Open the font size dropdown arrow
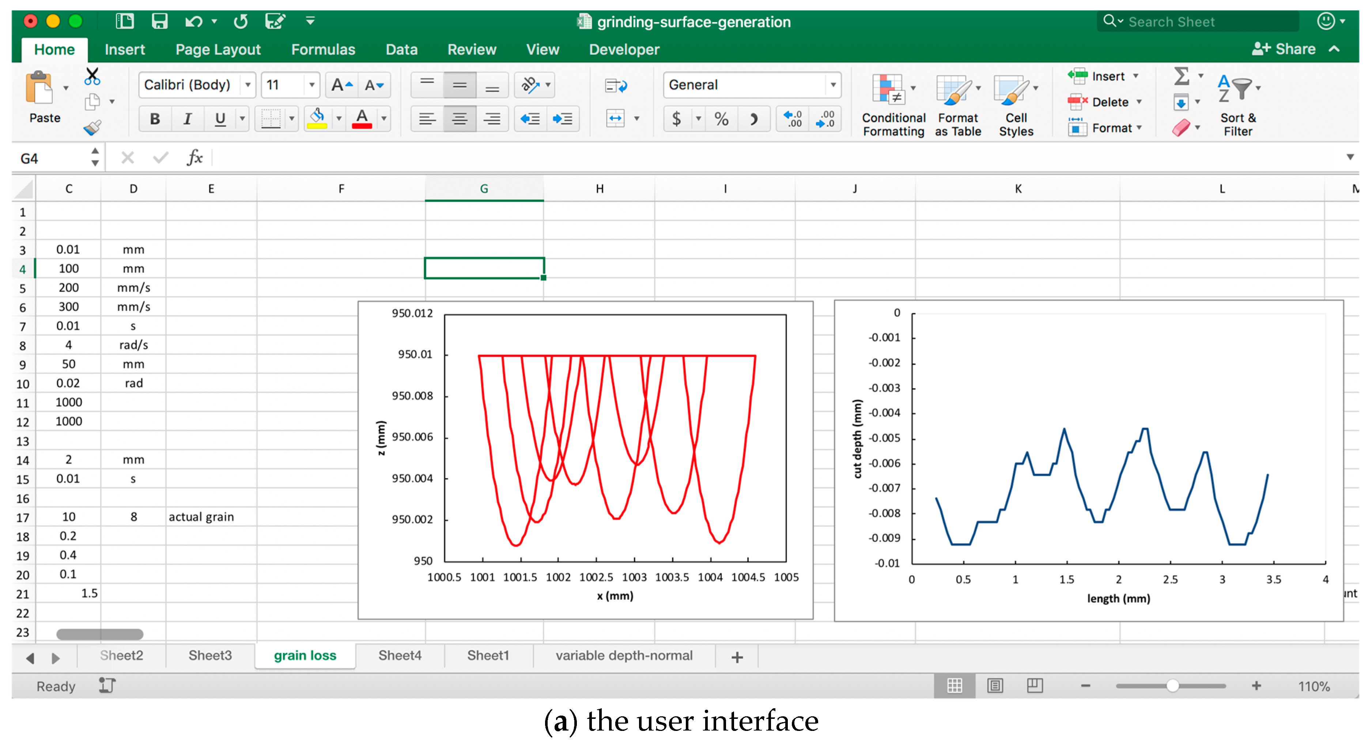 [x=311, y=85]
